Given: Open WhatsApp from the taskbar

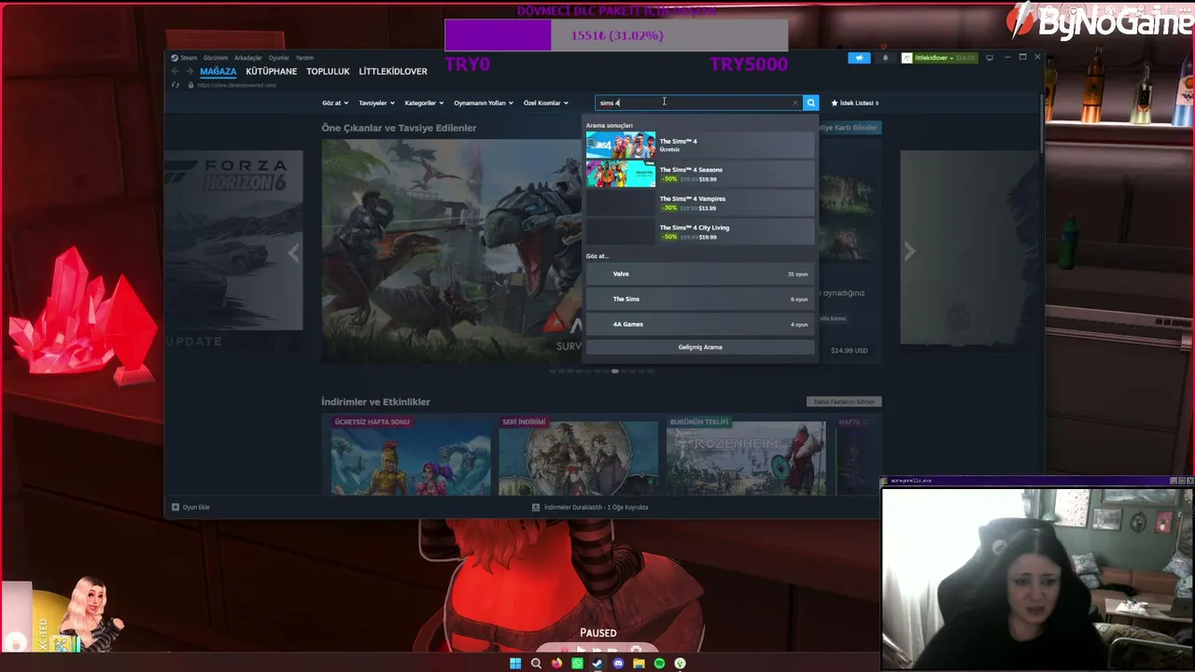Looking at the screenshot, I should pyautogui.click(x=577, y=664).
